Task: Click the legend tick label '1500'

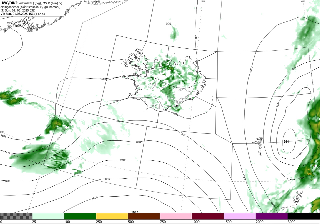Action: click(228, 222)
